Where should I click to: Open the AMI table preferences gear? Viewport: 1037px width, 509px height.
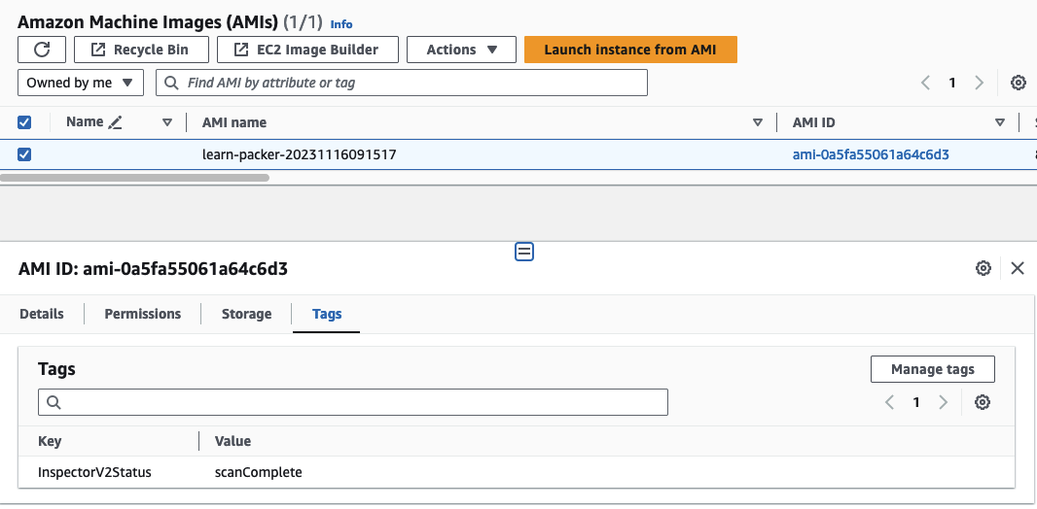click(1018, 83)
